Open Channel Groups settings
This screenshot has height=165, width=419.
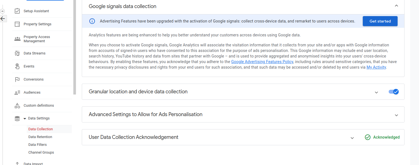click(x=41, y=152)
